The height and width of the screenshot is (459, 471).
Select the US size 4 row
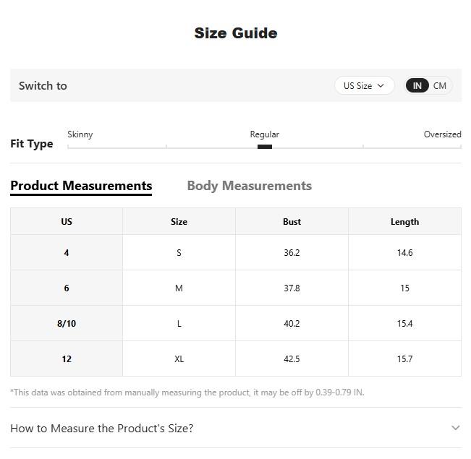[67, 253]
